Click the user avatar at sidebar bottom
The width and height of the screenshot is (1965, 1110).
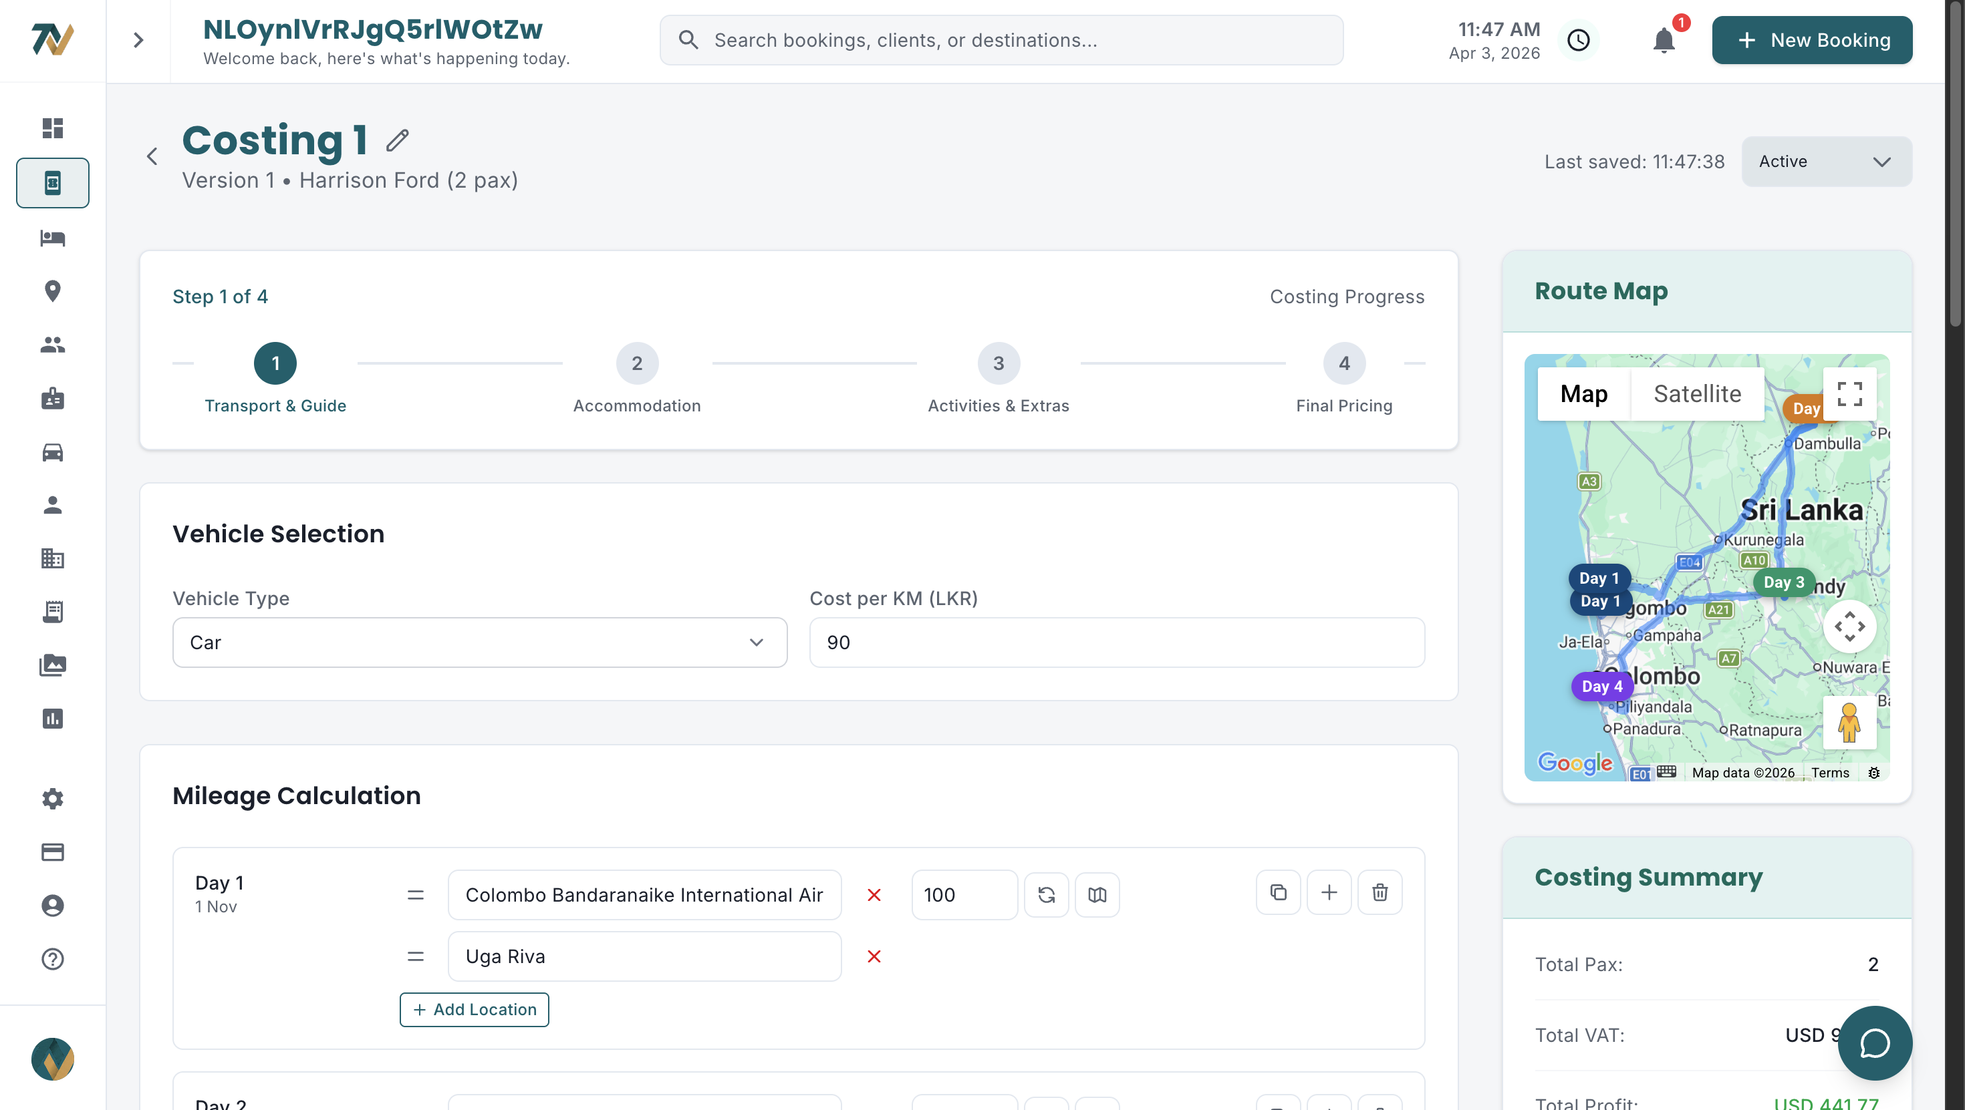53,1059
